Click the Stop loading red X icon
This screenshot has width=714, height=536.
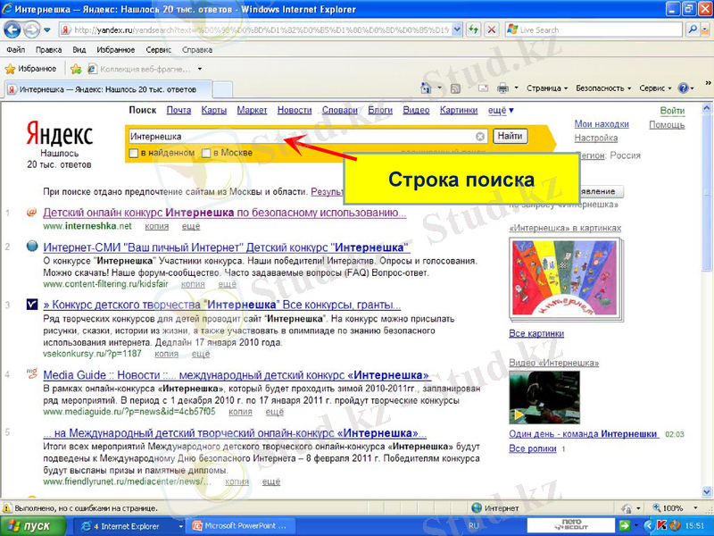click(x=492, y=29)
